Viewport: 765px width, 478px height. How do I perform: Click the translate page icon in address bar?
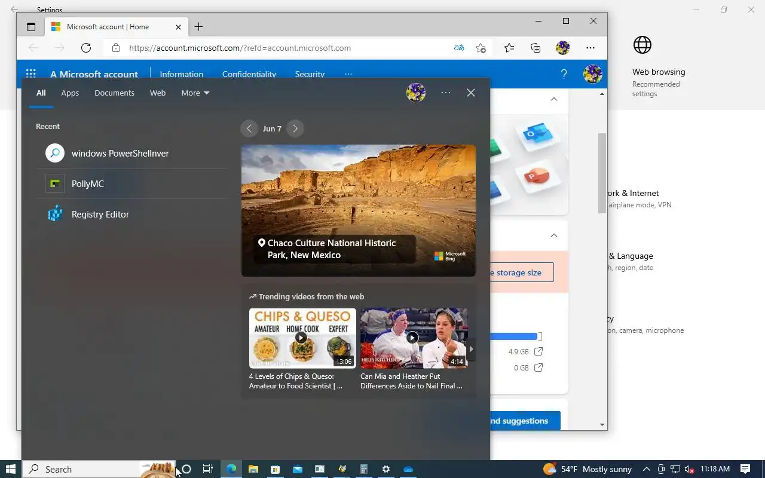point(459,48)
